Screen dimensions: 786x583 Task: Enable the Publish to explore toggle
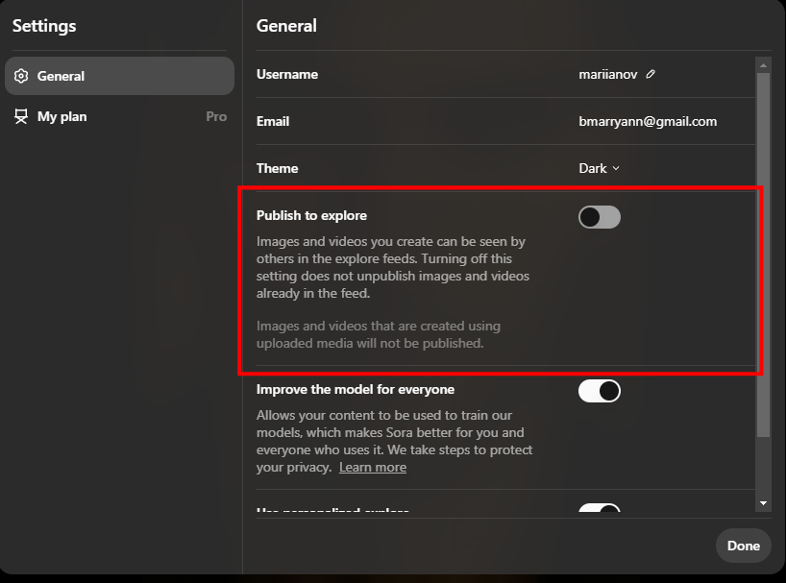tap(600, 217)
